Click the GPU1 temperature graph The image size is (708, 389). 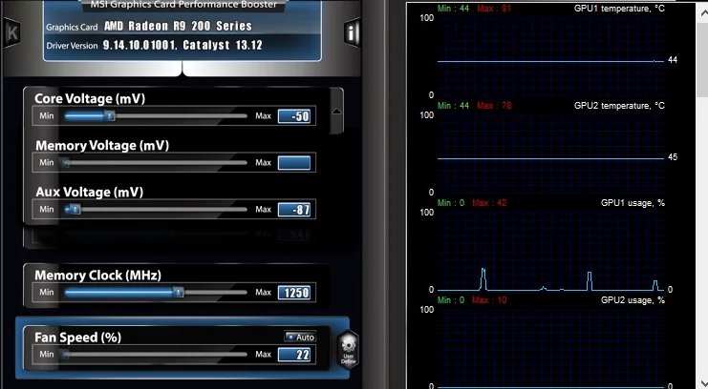[550, 56]
